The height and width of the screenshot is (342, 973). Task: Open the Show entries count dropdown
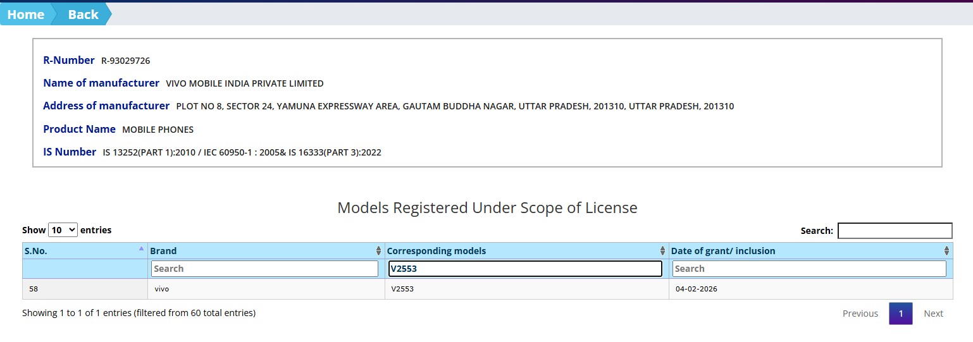63,230
